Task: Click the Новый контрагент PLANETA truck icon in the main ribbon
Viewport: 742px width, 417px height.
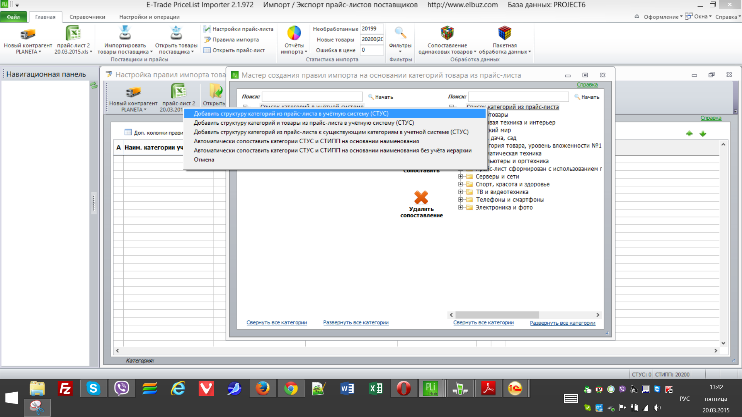Action: point(28,34)
